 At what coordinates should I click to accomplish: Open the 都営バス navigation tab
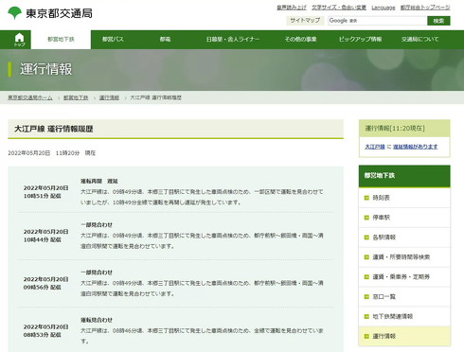tap(113, 40)
